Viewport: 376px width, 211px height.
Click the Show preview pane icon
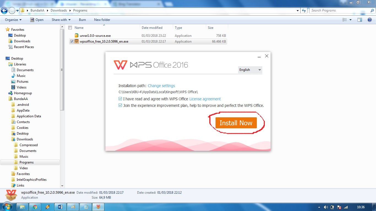pos(359,20)
